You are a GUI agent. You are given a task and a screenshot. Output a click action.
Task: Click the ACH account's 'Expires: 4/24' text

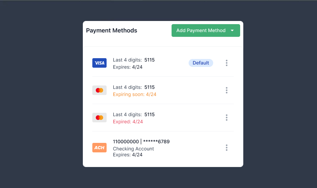click(128, 155)
